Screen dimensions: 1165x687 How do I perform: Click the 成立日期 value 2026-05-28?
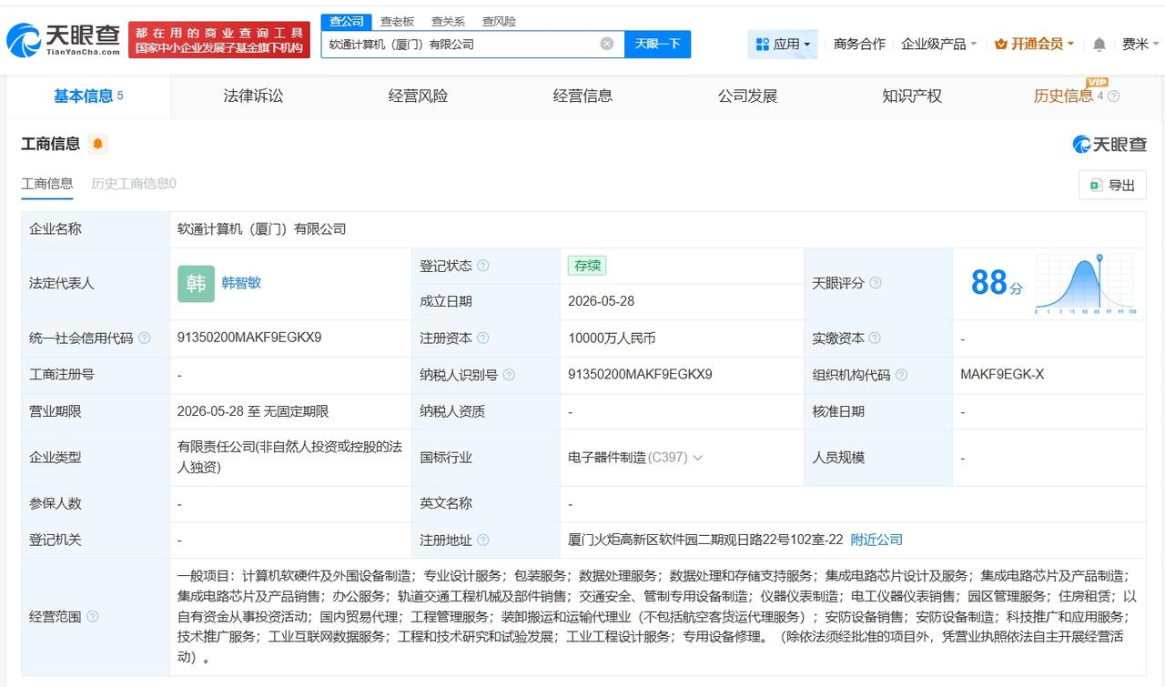coord(601,301)
